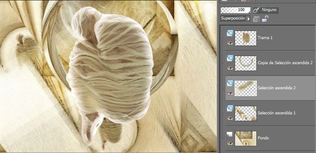Click layer type icon of Selección ascendida 2

point(230,83)
